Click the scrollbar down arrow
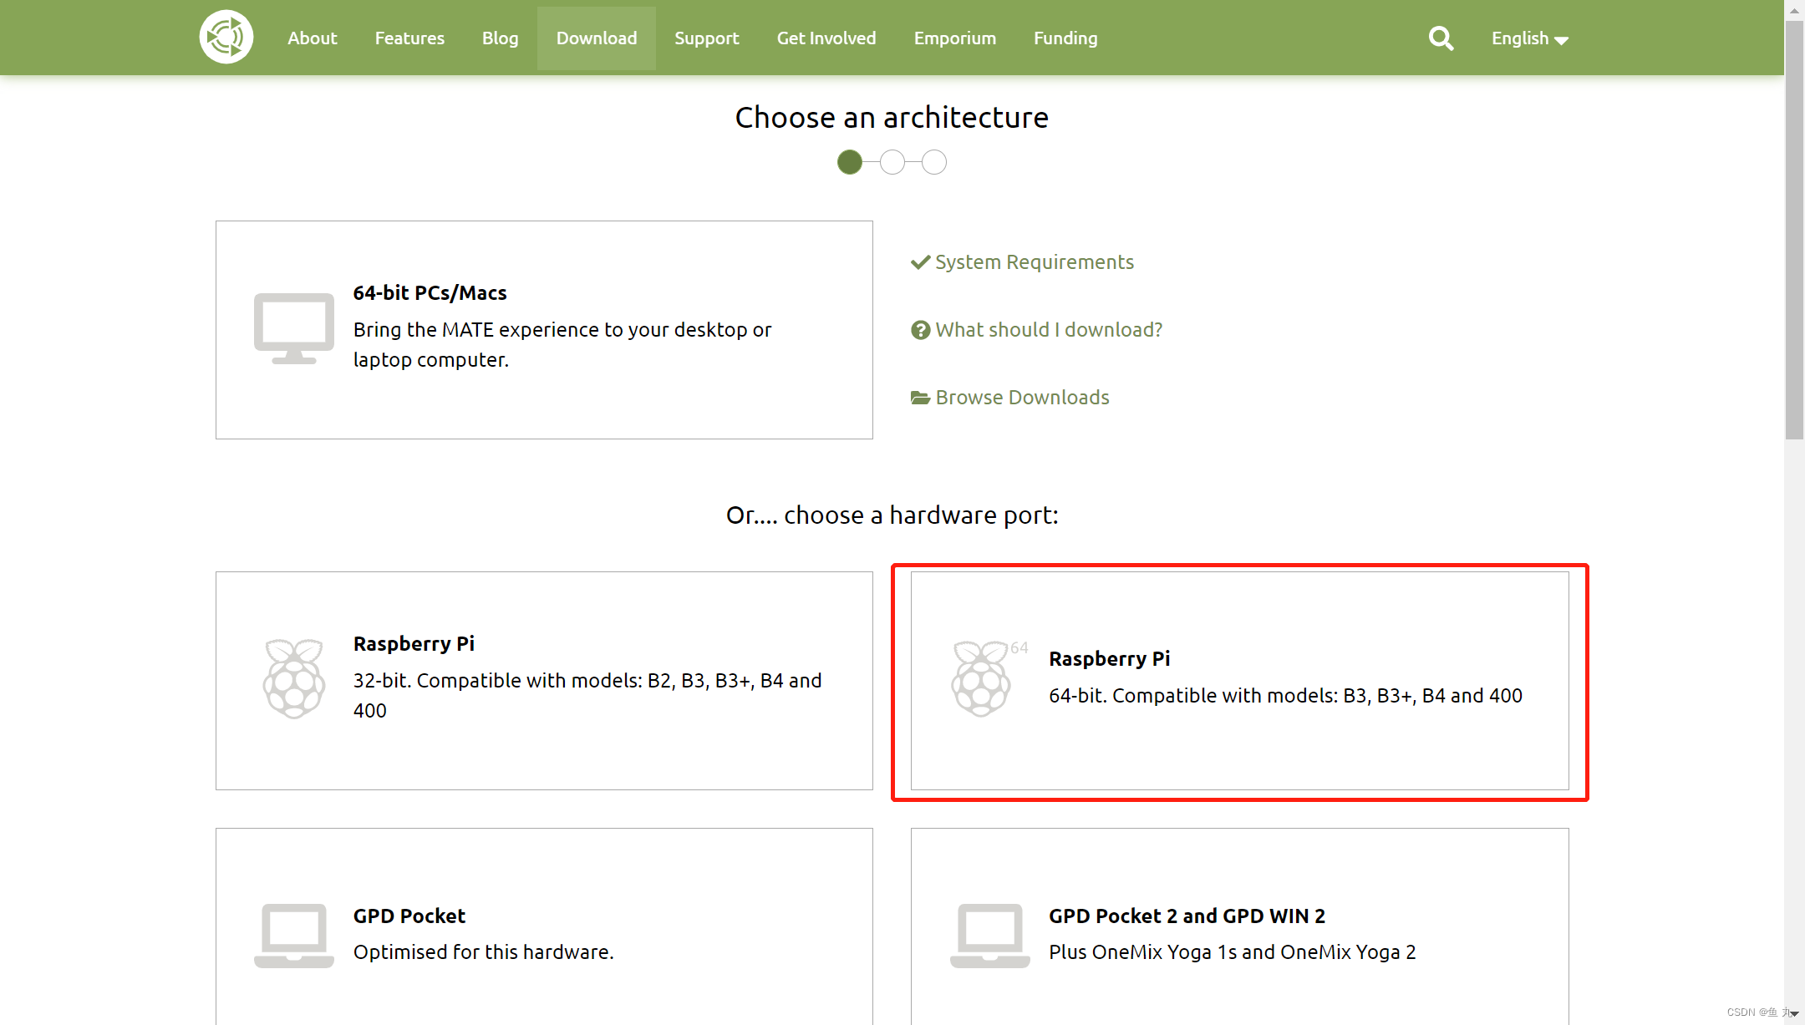1805x1025 pixels. pos(1794,1014)
